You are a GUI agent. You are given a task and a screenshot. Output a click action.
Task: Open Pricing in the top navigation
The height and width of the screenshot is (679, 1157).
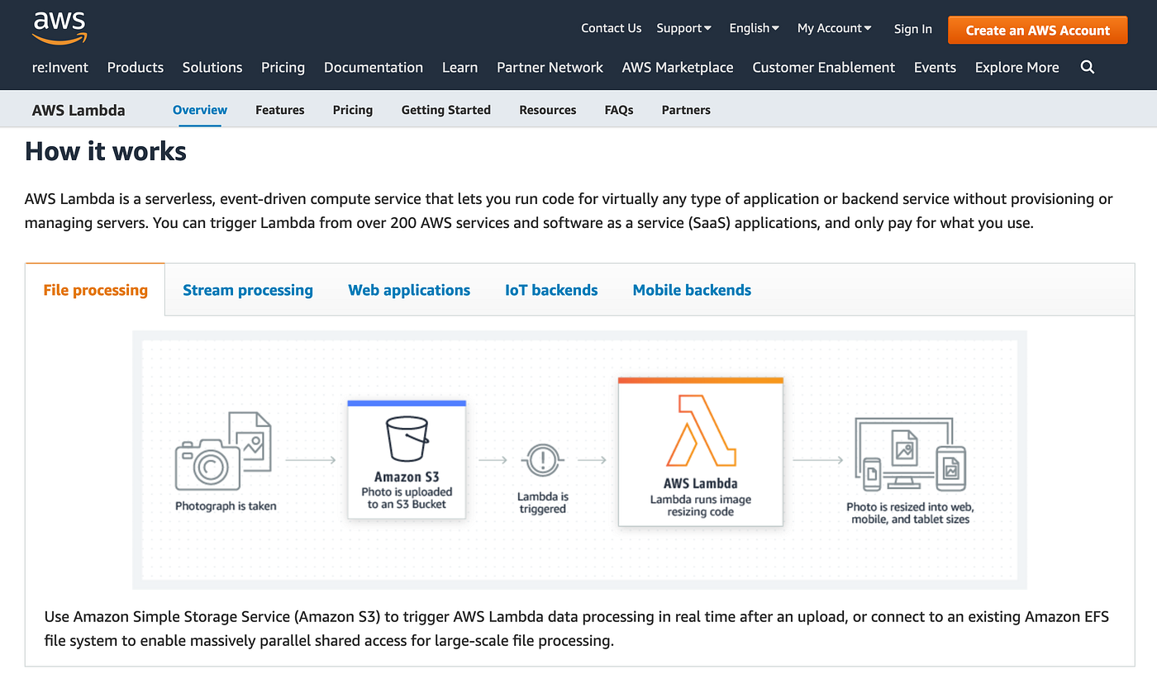283,67
